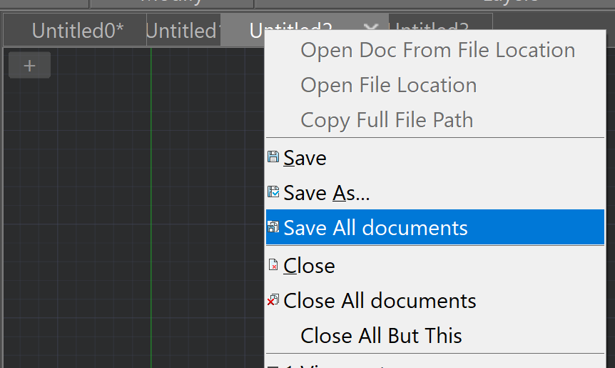
Task: Click the Save All documents multi-disk icon
Action: click(x=273, y=227)
